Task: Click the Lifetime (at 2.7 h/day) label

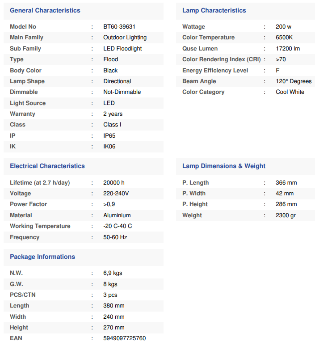Action: click(x=40, y=182)
